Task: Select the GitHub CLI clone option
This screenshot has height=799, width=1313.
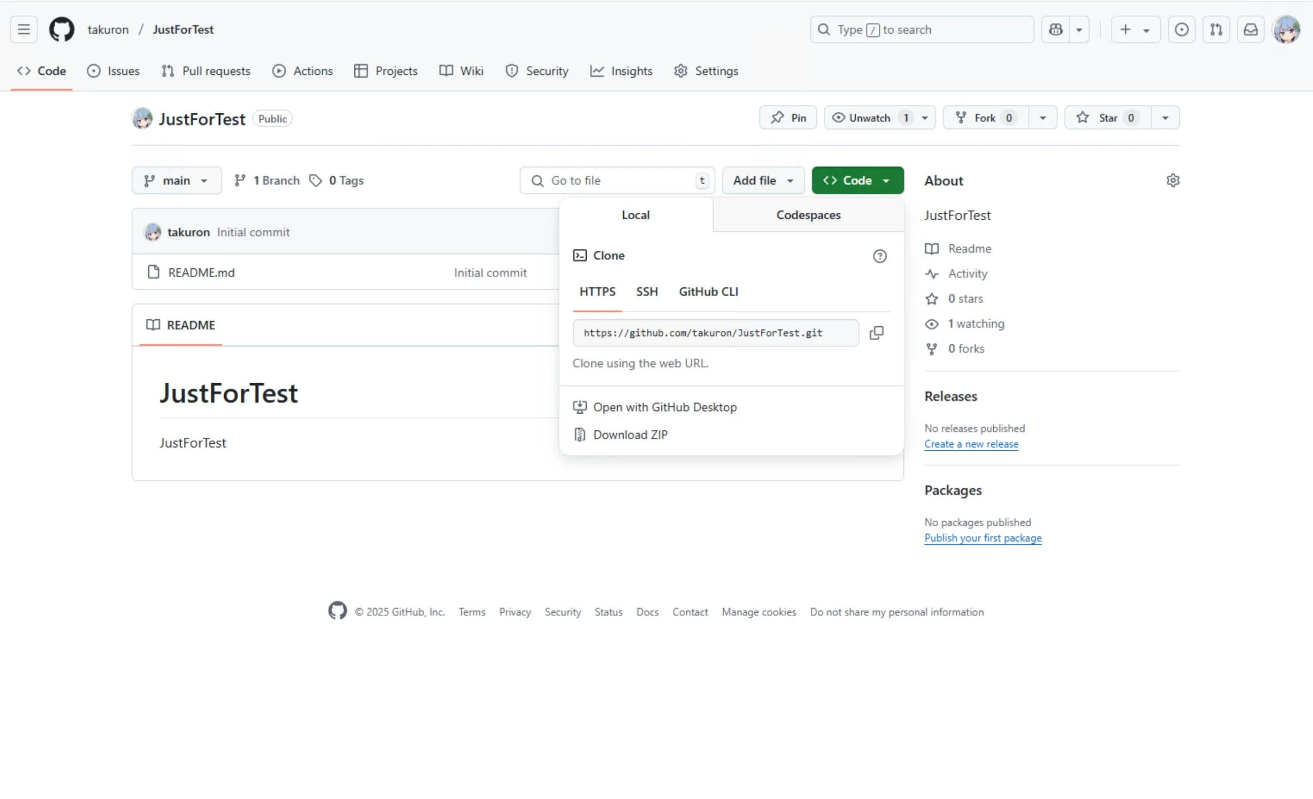Action: click(708, 292)
